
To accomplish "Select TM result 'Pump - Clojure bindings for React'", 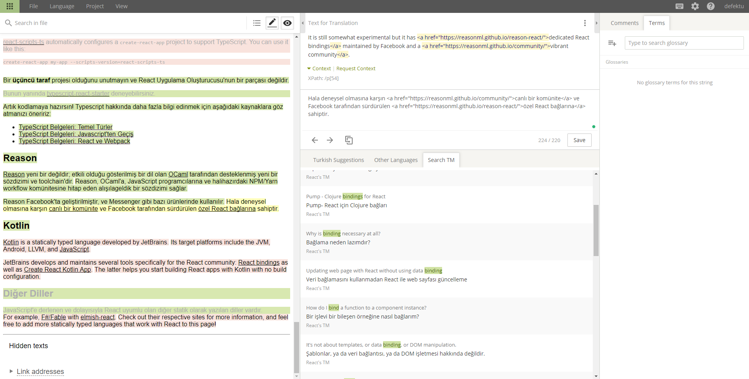I will (447, 205).
